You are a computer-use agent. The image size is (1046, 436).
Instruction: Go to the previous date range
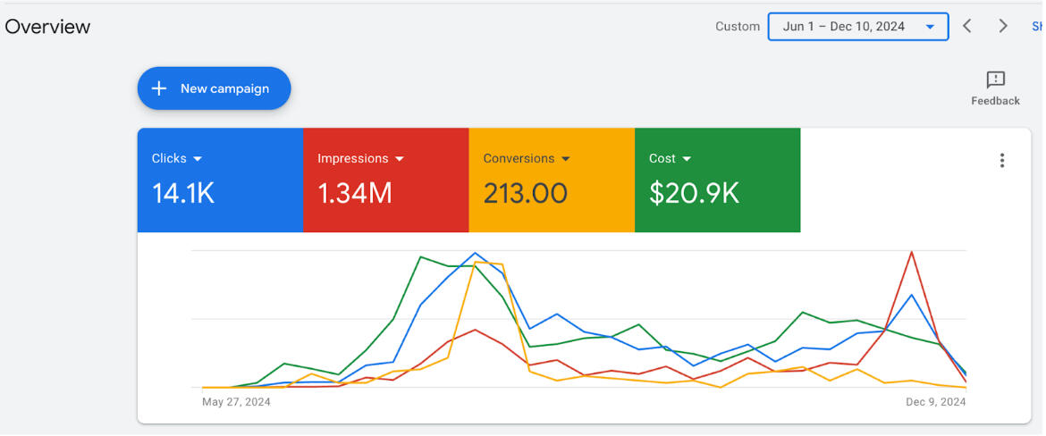point(967,27)
